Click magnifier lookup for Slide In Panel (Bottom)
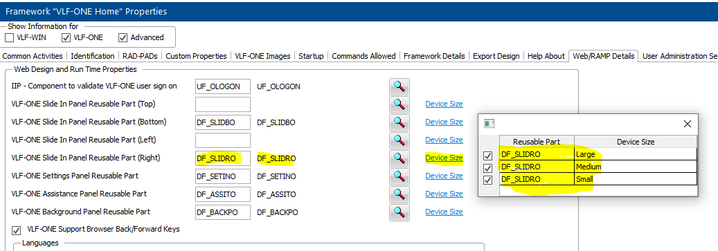 (x=400, y=122)
